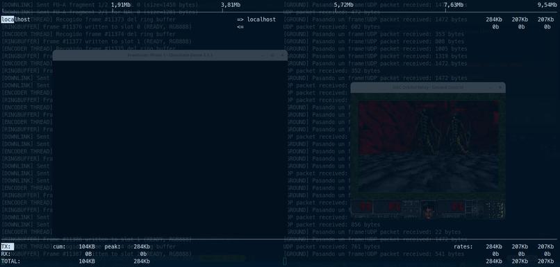Click the key slots panel at HUD right edge
This screenshot has width=560, height=267.
coord(469,207)
